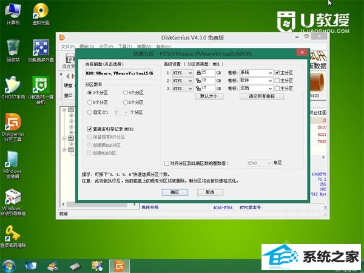
Task: Click the DiskGenius logo in the title bar
Action: click(x=62, y=38)
